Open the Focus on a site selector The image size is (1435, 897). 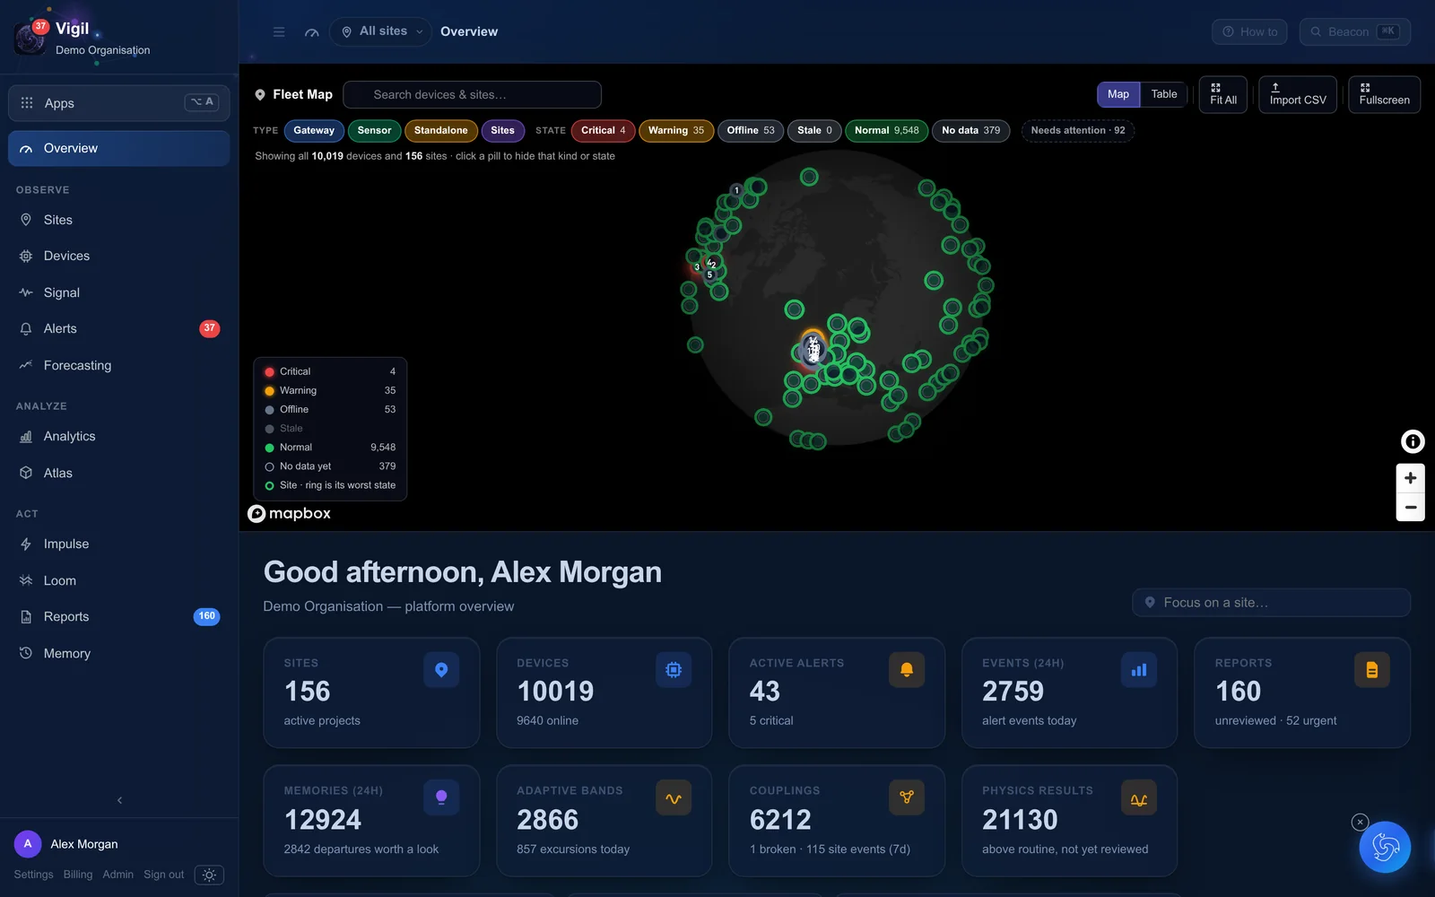tap(1271, 603)
